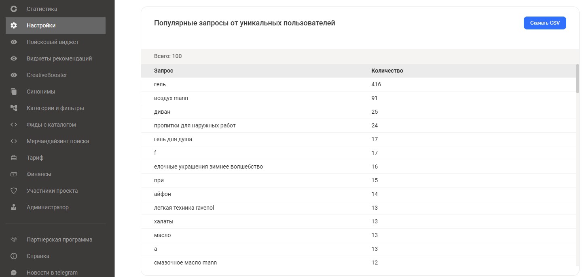Image resolution: width=582 pixels, height=277 pixels.
Task: Sort the table by the Запрос column
Action: [x=163, y=71]
